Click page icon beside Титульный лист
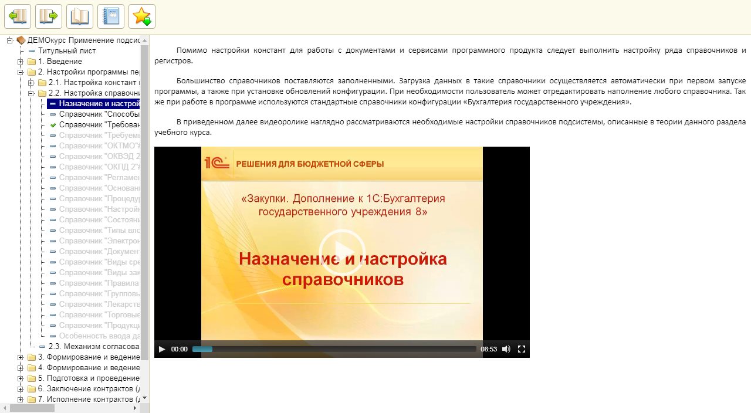This screenshot has height=413, width=751. [32, 51]
